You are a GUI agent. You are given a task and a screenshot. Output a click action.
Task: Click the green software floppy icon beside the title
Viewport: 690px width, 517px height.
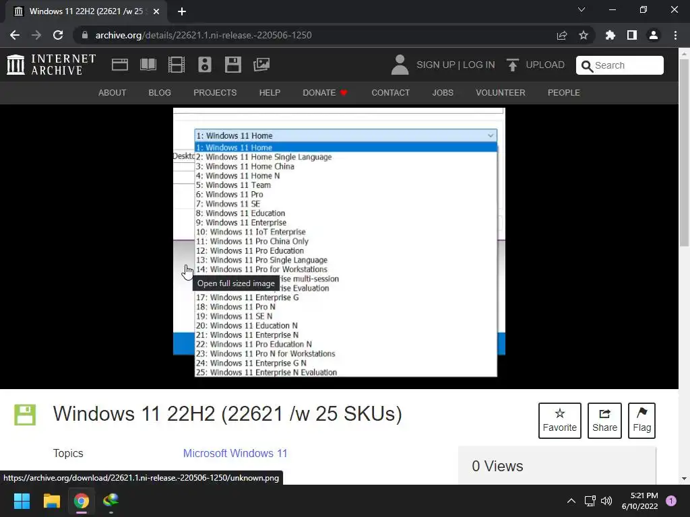point(25,415)
